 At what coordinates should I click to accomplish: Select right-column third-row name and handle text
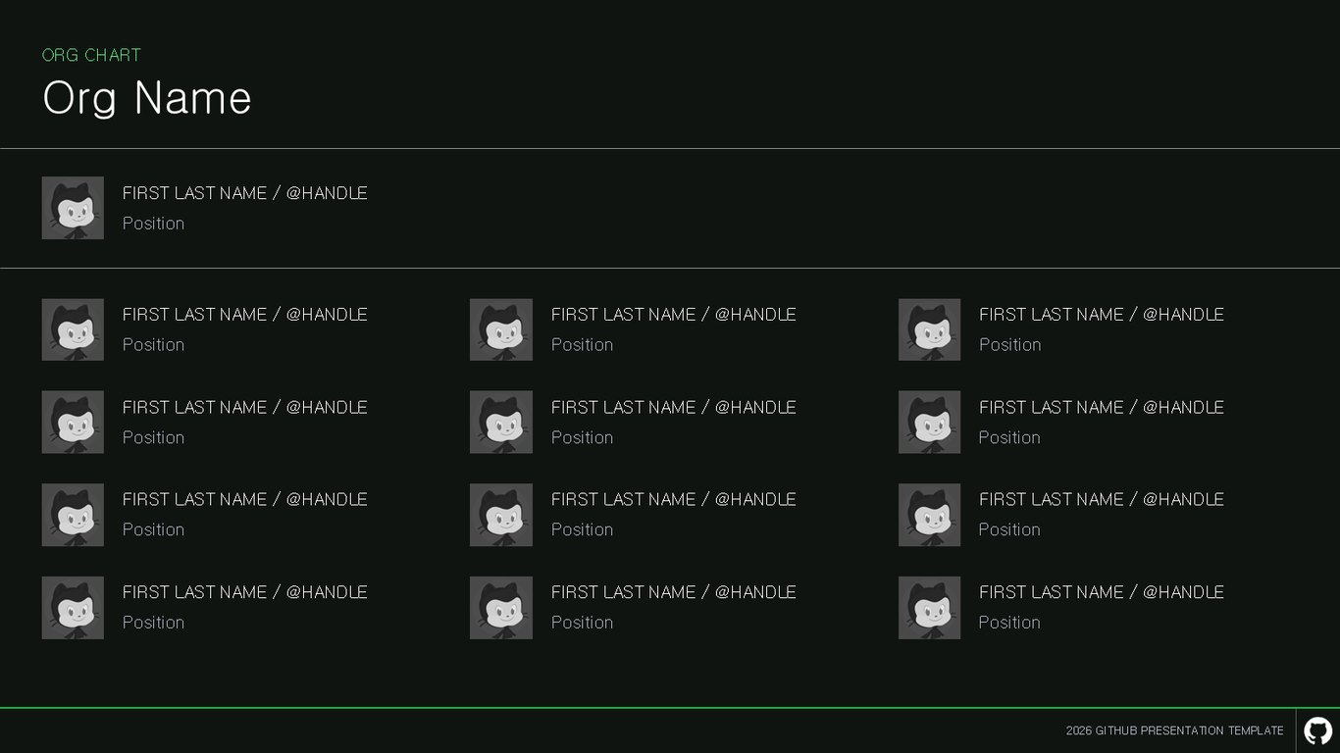[x=1102, y=499]
